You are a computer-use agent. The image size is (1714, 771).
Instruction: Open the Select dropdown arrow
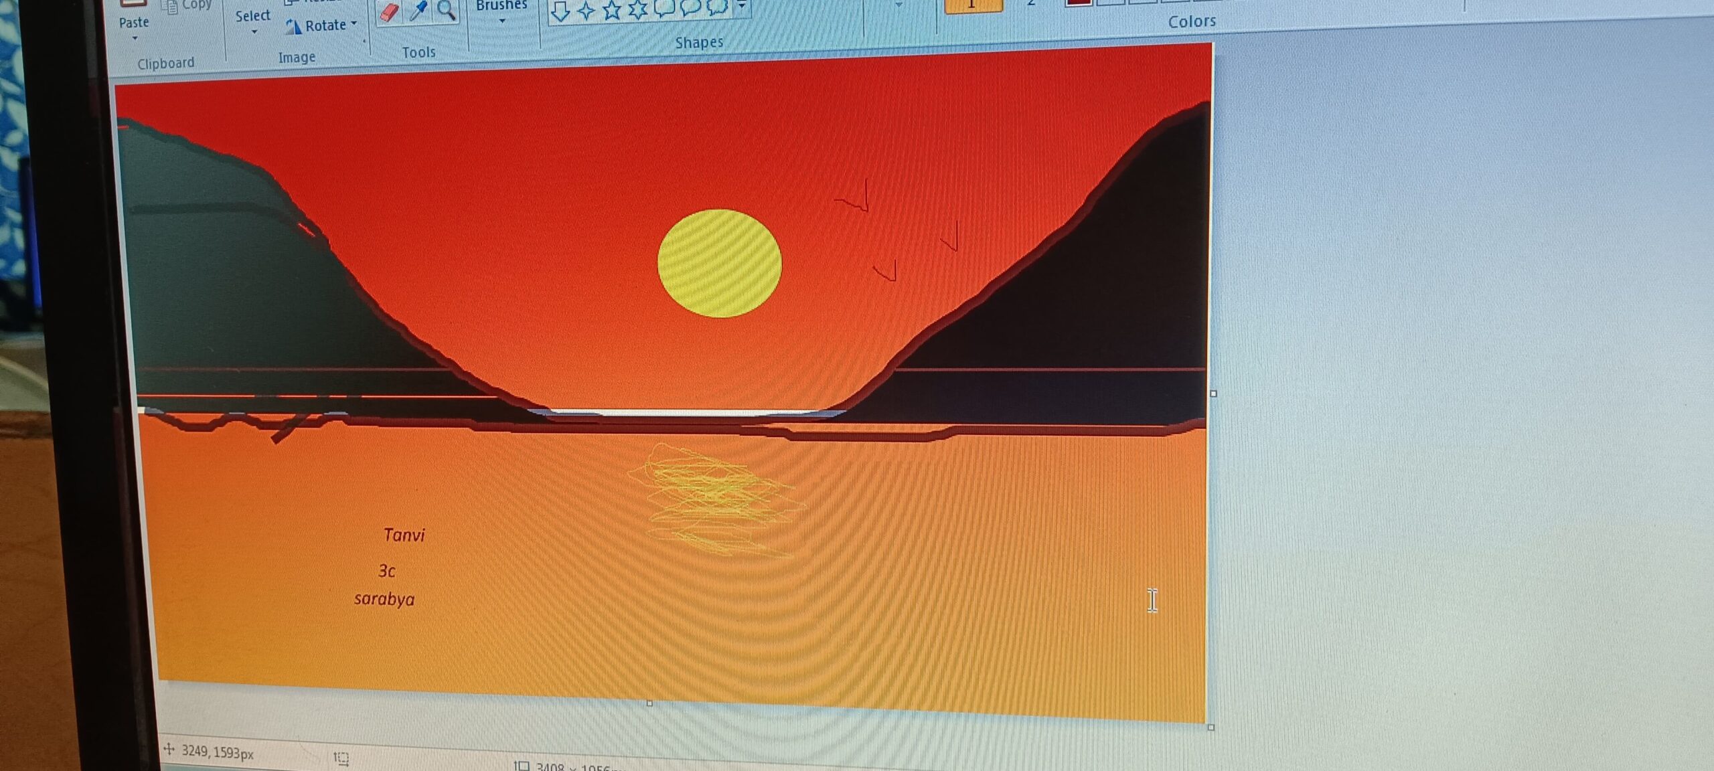click(254, 31)
